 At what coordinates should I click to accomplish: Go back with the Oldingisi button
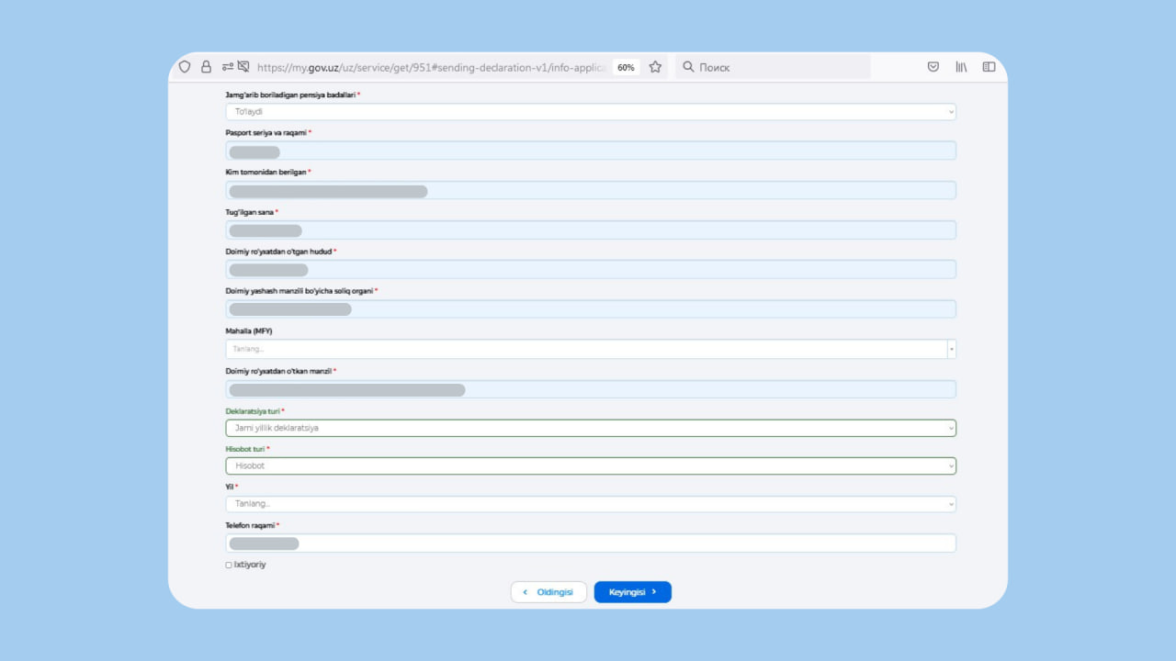click(548, 592)
